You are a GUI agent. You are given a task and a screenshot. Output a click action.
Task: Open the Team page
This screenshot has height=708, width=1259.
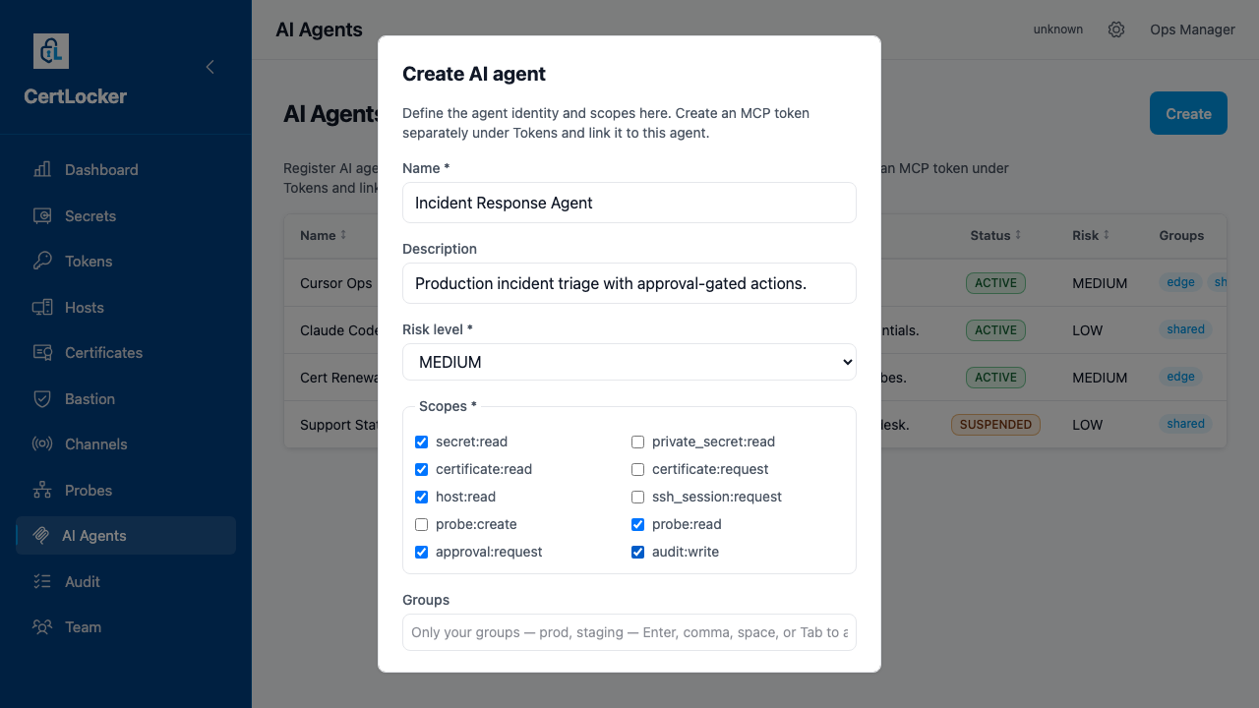tap(126, 626)
